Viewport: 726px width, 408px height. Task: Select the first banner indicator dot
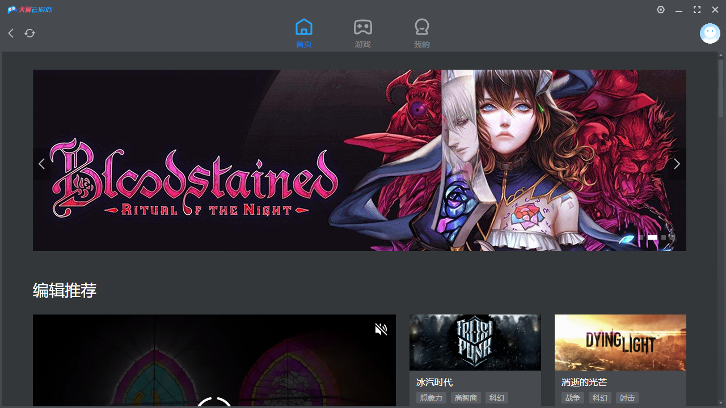[x=641, y=237]
